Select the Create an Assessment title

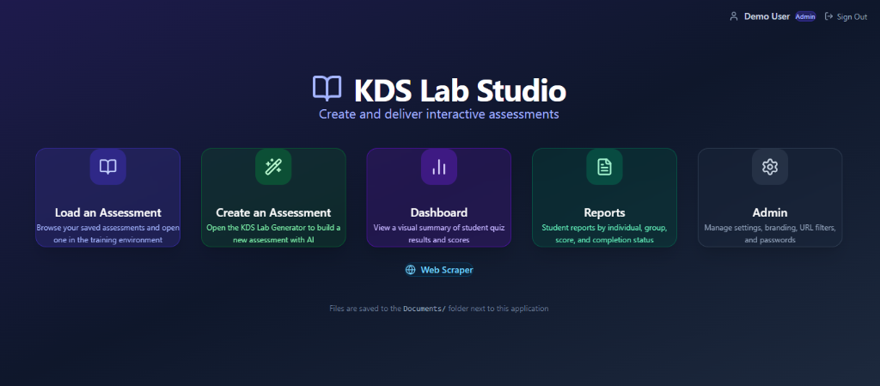pos(273,212)
